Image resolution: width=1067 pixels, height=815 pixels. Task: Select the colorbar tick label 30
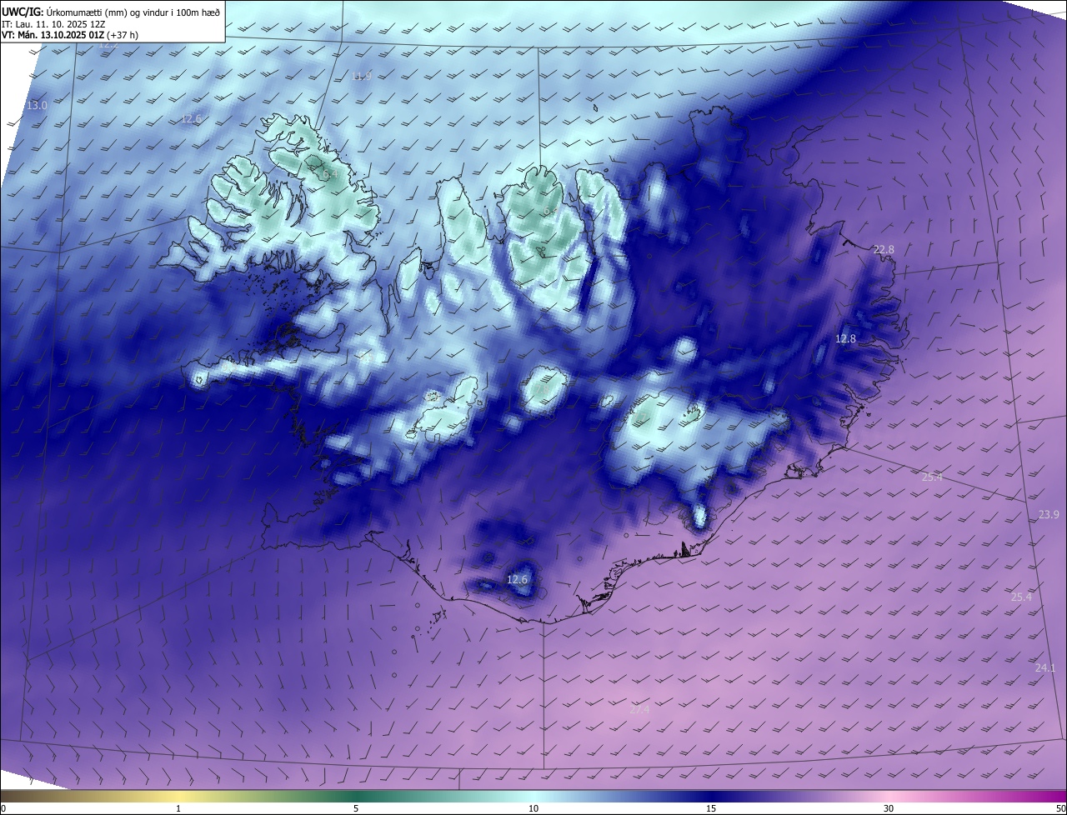pos(889,808)
